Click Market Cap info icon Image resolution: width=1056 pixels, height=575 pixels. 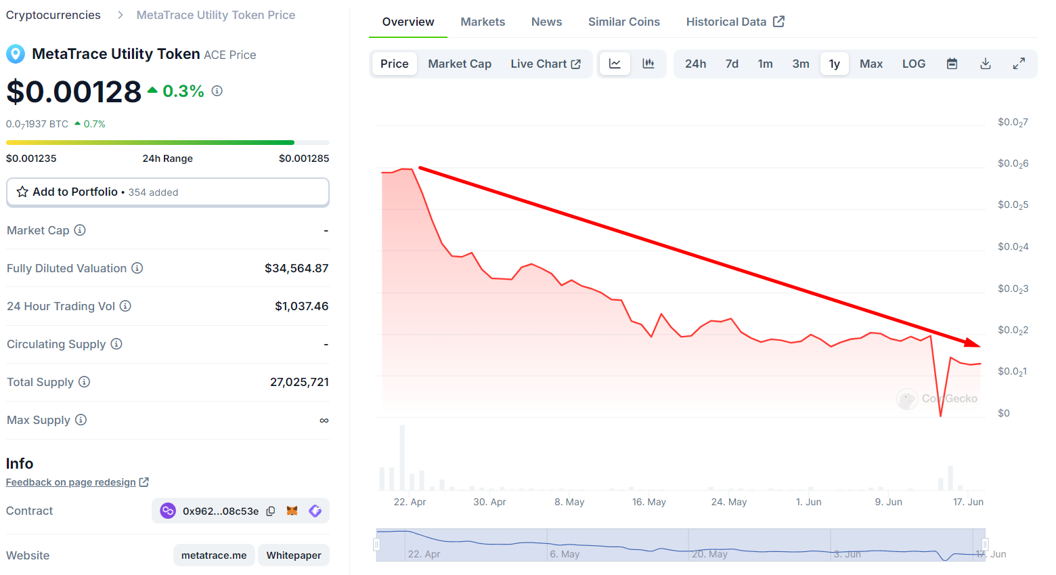click(80, 230)
